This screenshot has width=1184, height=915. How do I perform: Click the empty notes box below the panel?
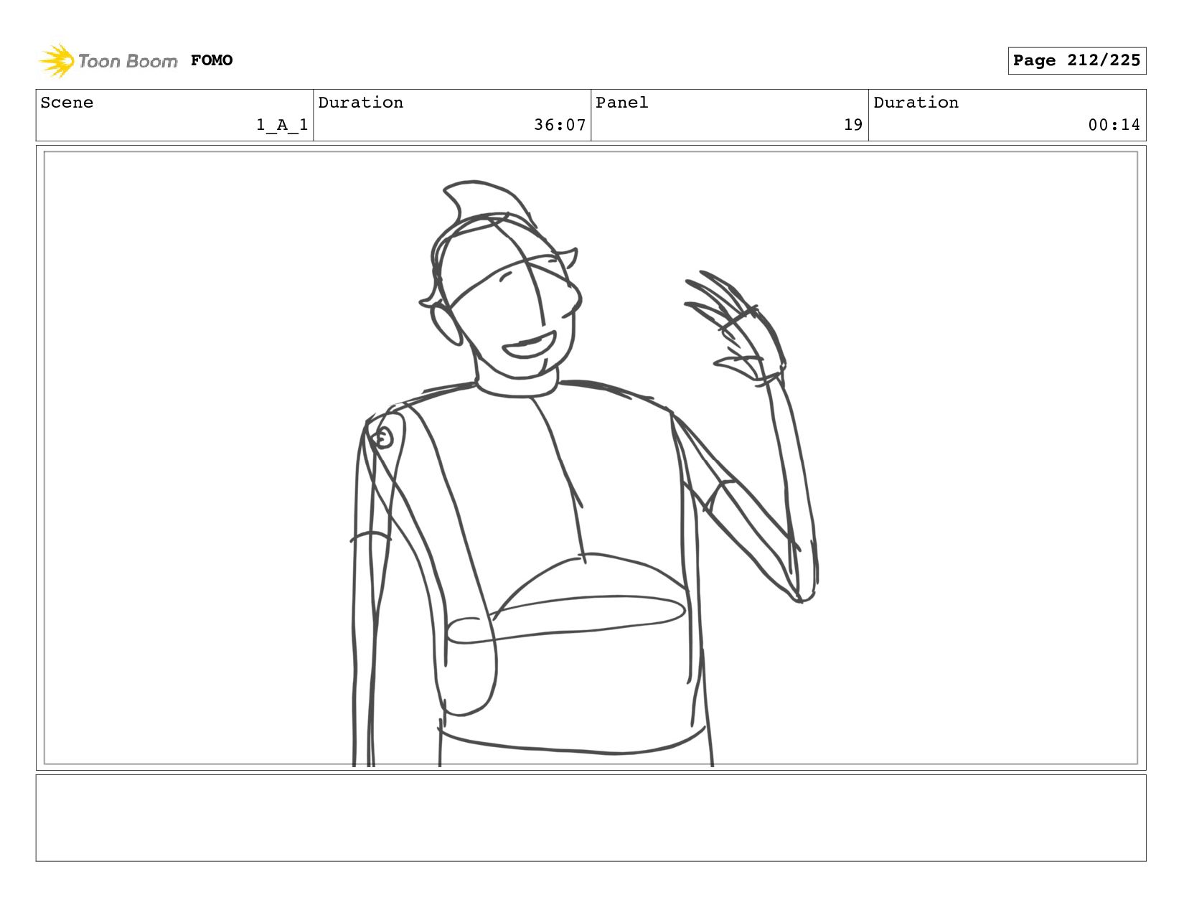[x=591, y=817]
